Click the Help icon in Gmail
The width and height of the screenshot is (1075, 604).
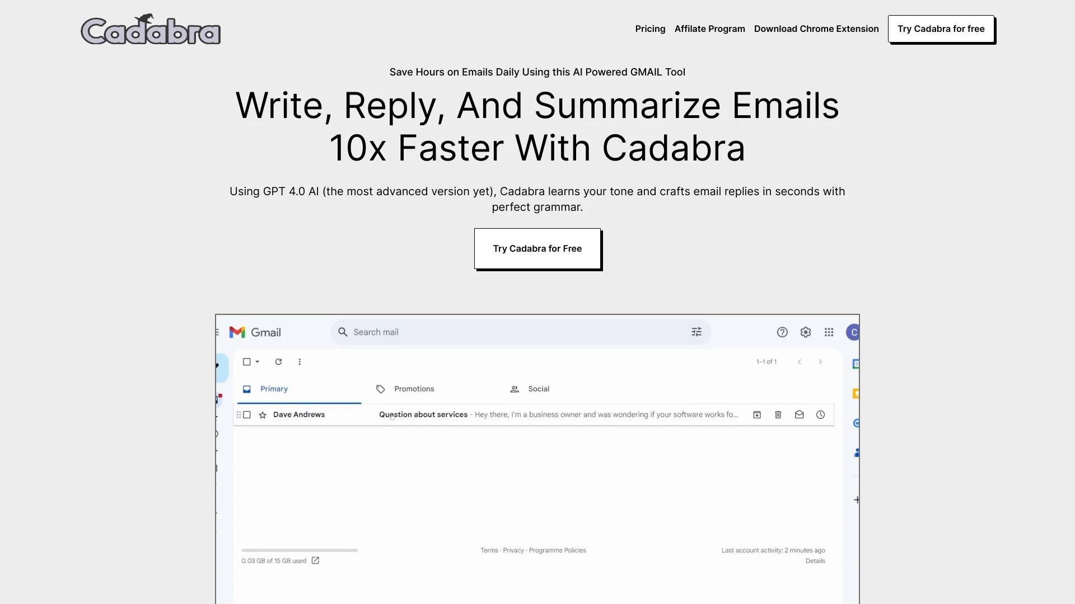tap(782, 332)
